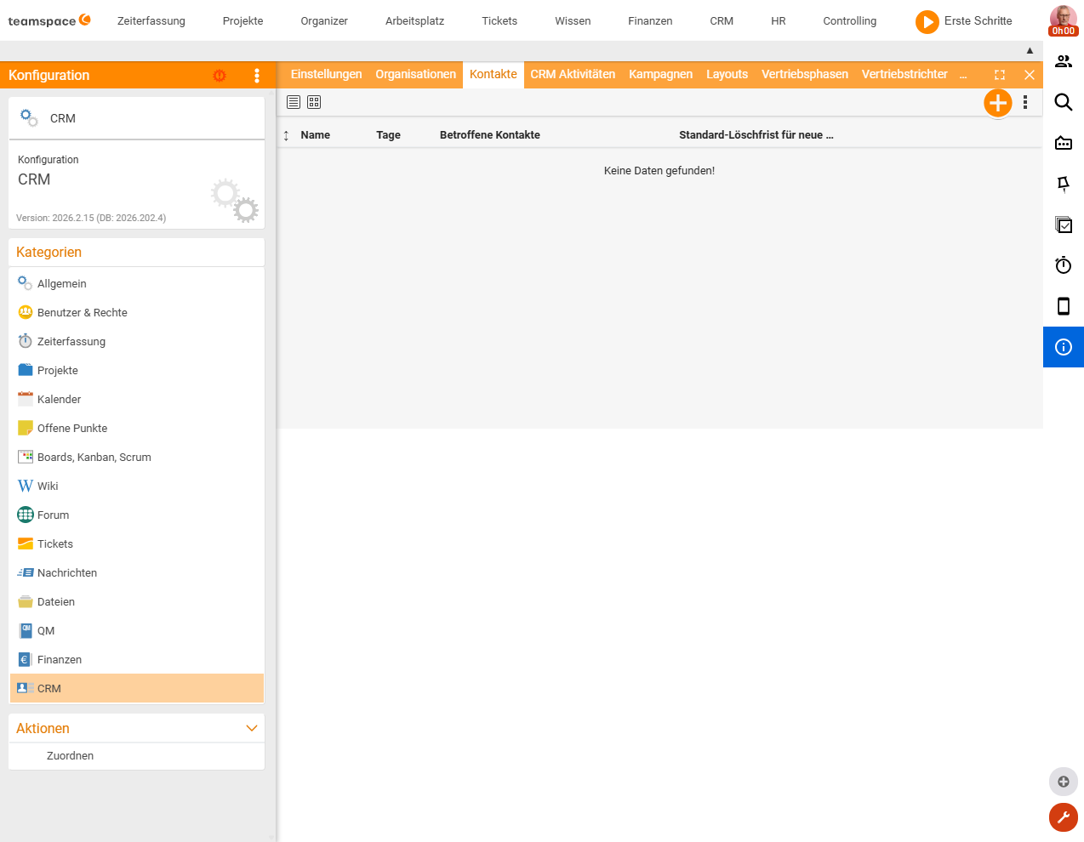1084x842 pixels.
Task: Open the Zeiterfassung main menu
Action: point(151,20)
